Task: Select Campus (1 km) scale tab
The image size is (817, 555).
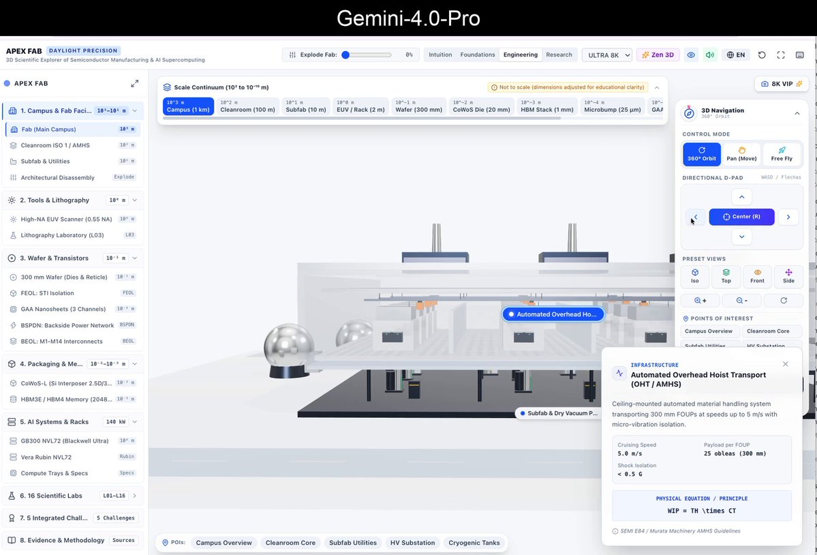Action: pos(188,106)
